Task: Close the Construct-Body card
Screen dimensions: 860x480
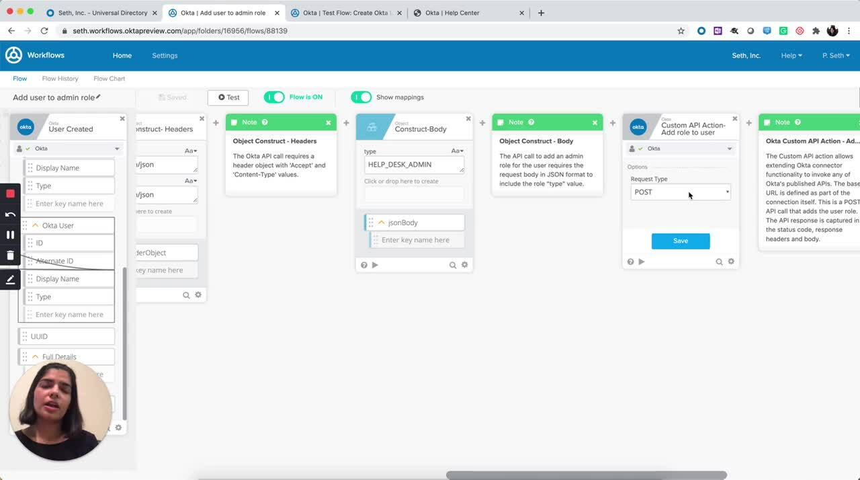Action: pos(468,118)
